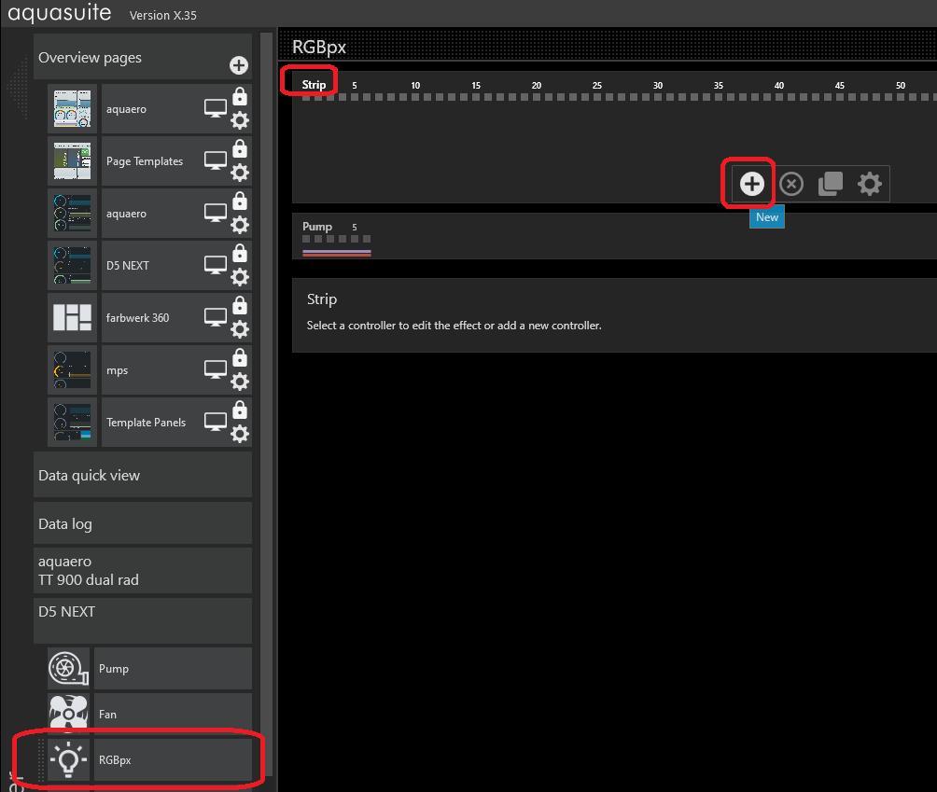Click the copy controller icon
The height and width of the screenshot is (792, 937).
coord(830,184)
